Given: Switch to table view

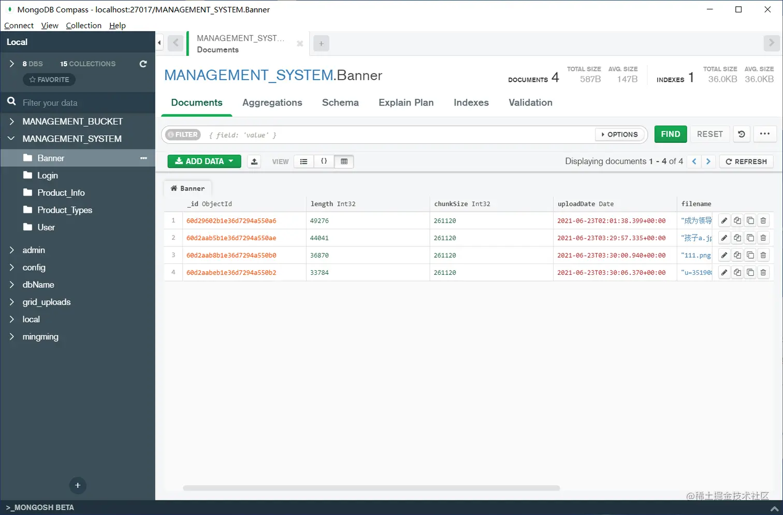Looking at the screenshot, I should click(x=344, y=161).
